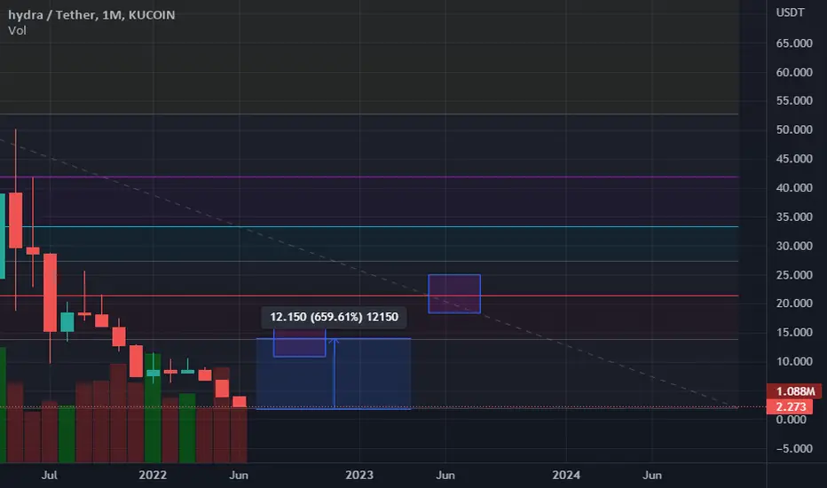Click the 10.000 price axis label
This screenshot has height=488, width=827.
(794, 361)
